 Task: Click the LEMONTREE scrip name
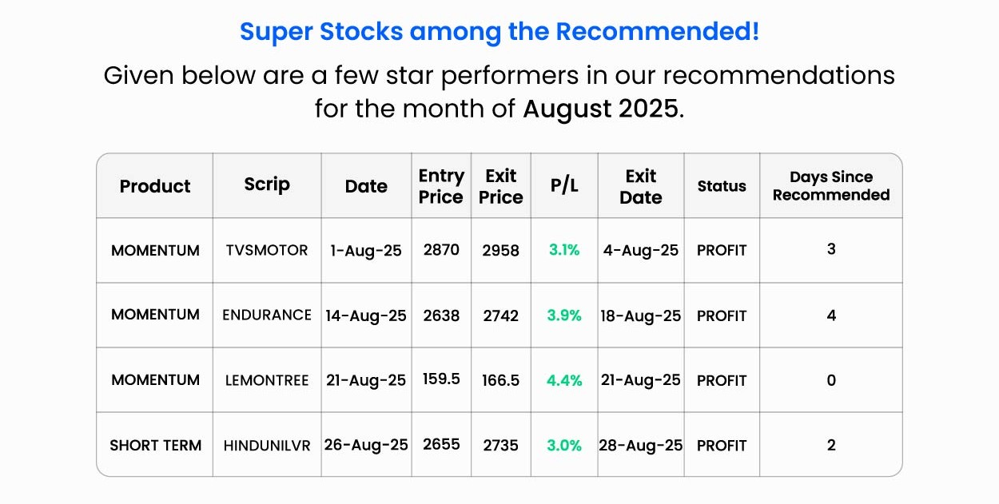[267, 380]
